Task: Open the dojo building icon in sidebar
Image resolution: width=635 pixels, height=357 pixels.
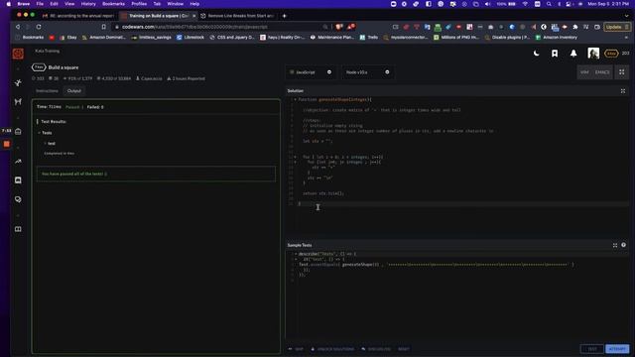Action: [x=18, y=131]
